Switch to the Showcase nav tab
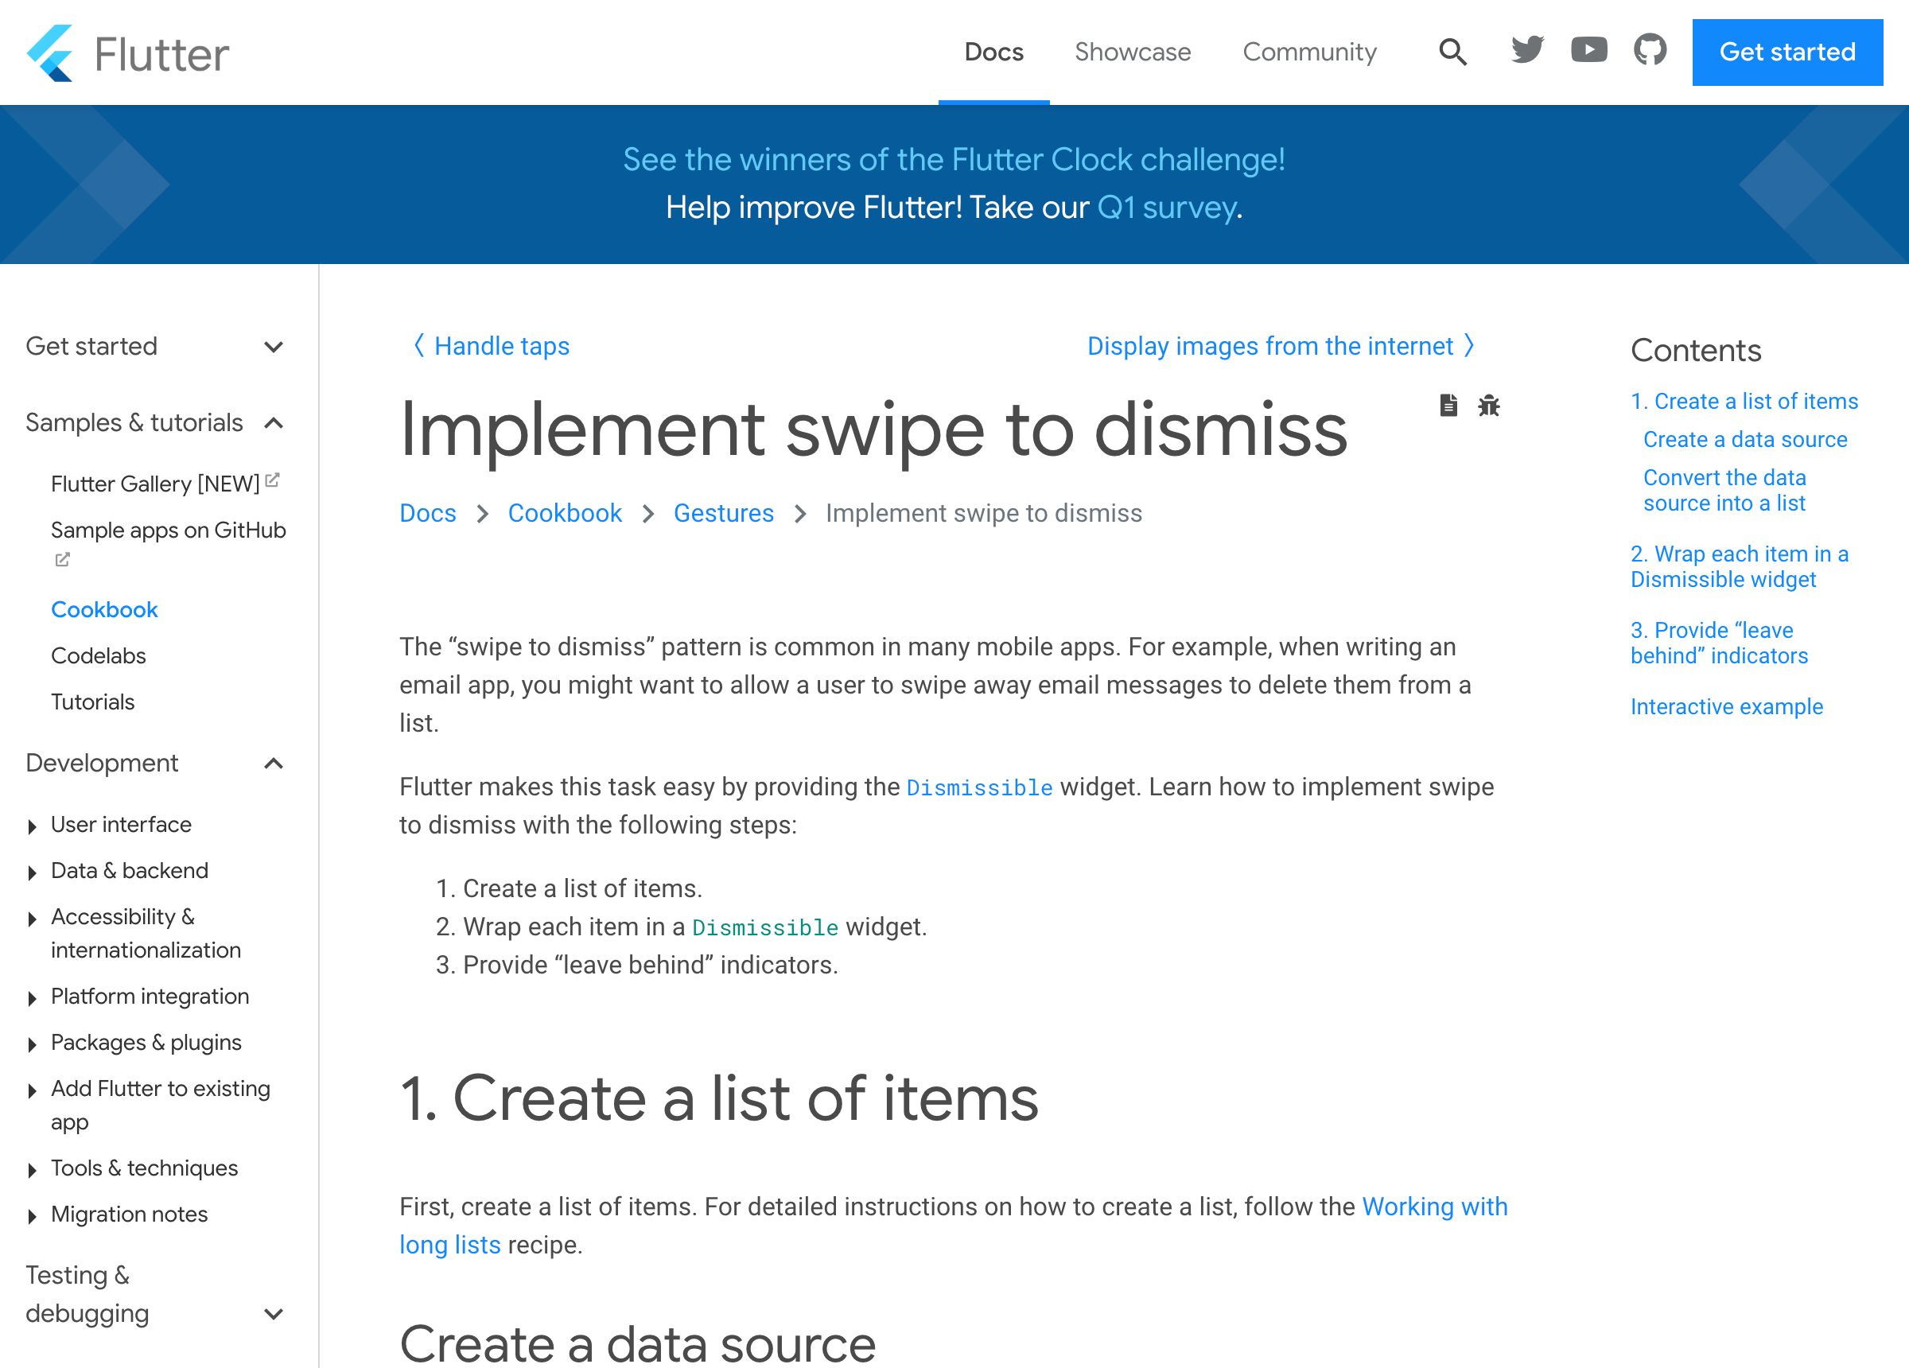This screenshot has width=1909, height=1368. (x=1132, y=52)
